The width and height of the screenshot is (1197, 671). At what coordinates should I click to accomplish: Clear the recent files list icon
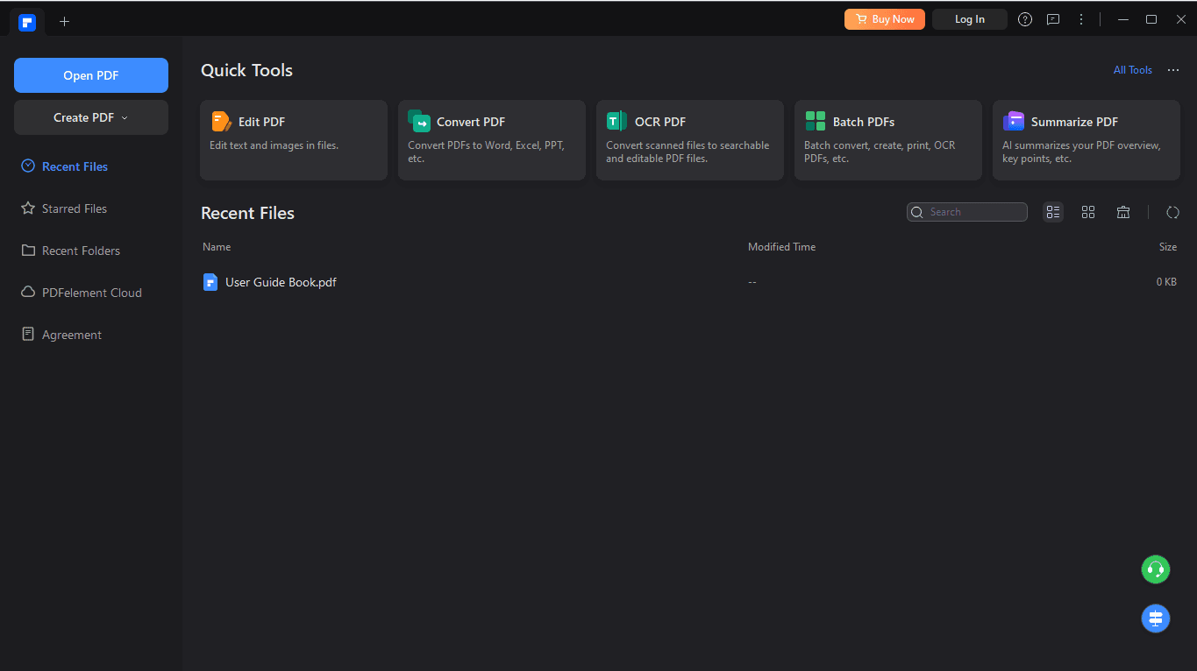(x=1123, y=212)
